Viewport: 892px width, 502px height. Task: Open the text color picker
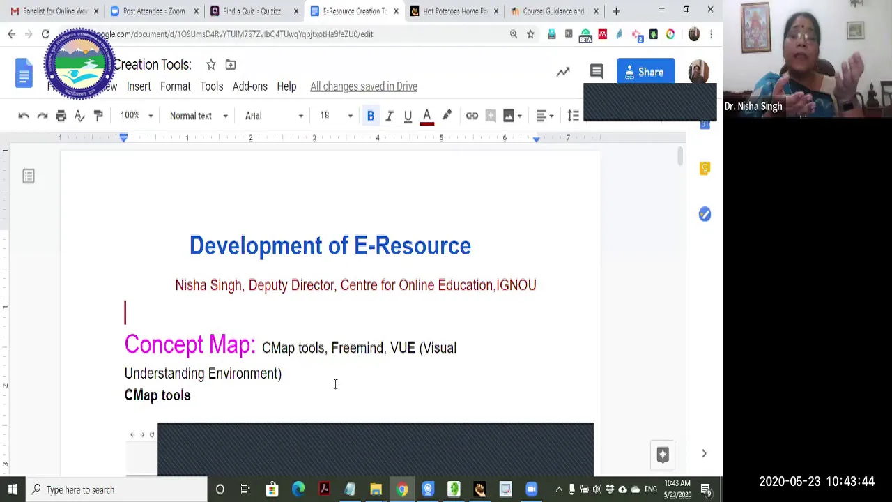(x=427, y=116)
